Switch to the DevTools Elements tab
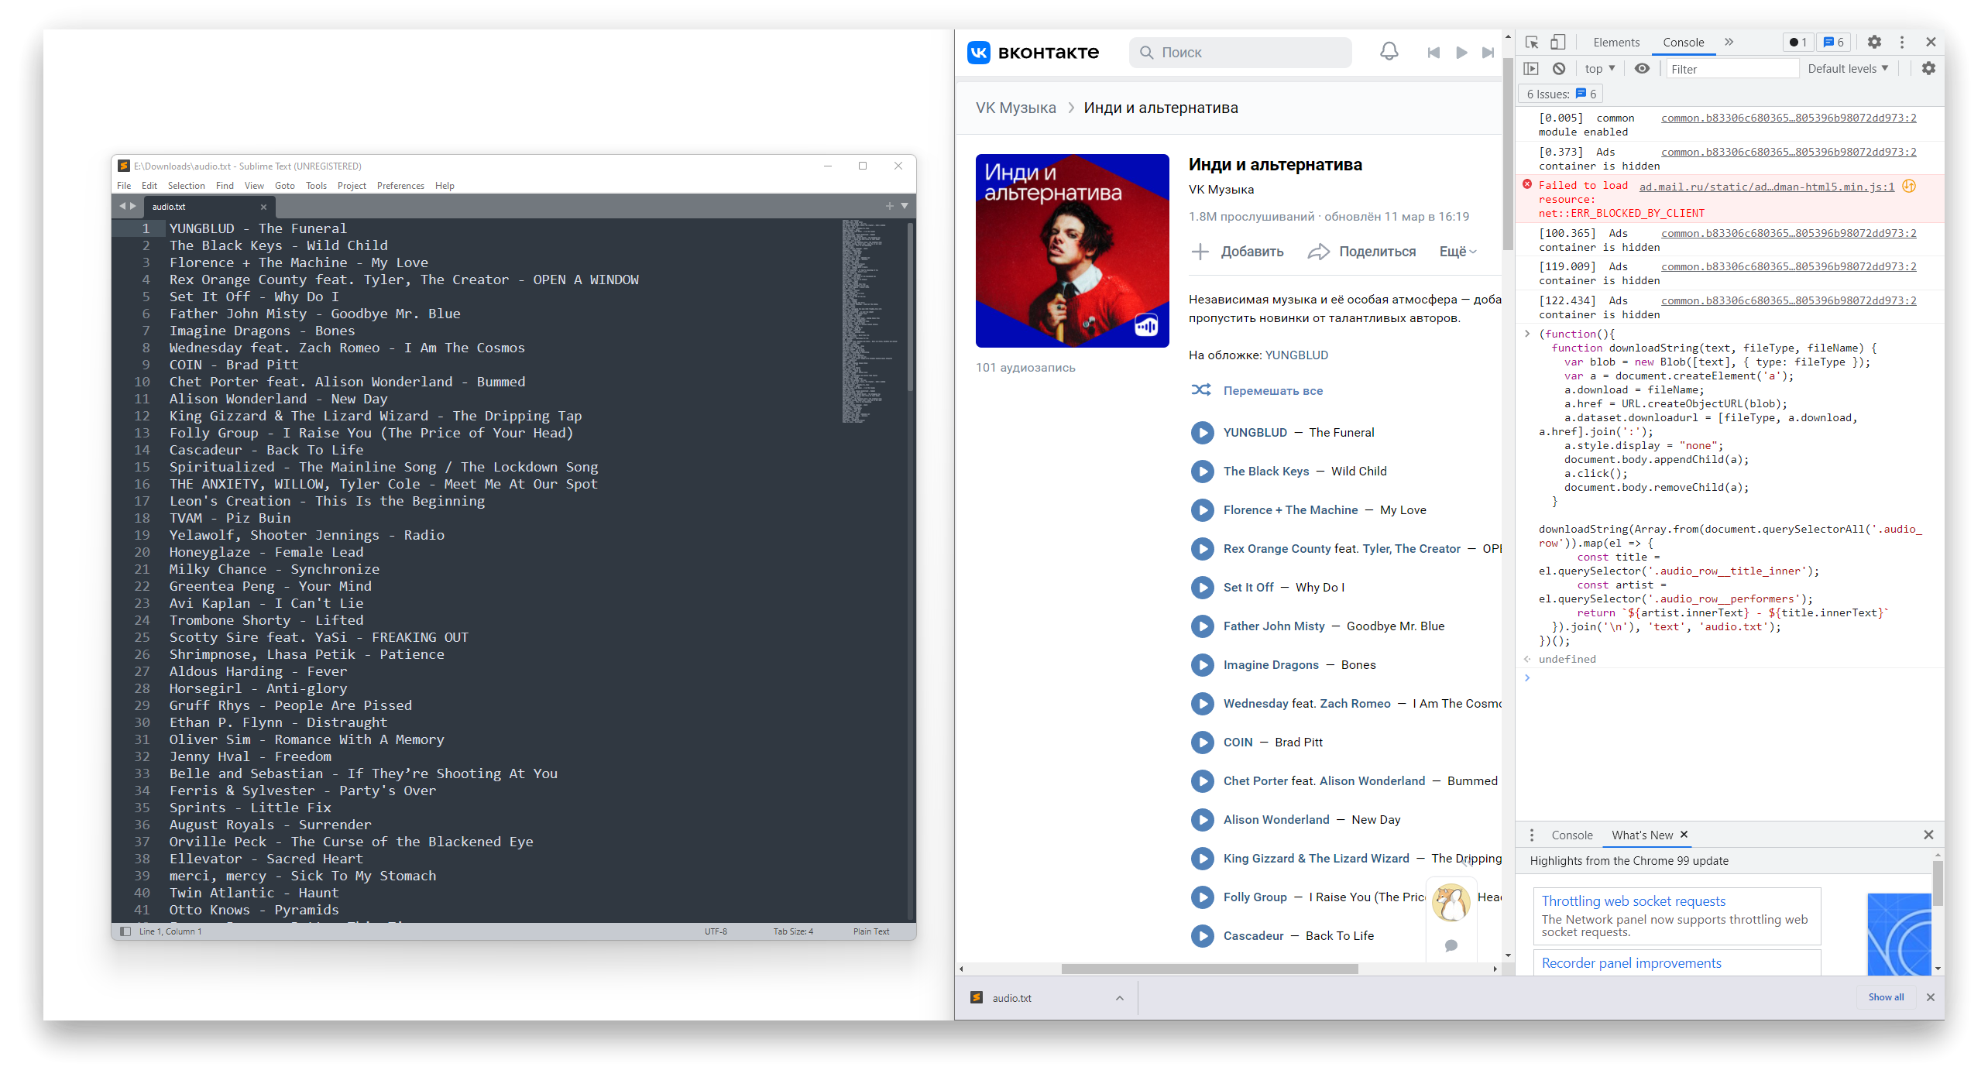 [1616, 43]
